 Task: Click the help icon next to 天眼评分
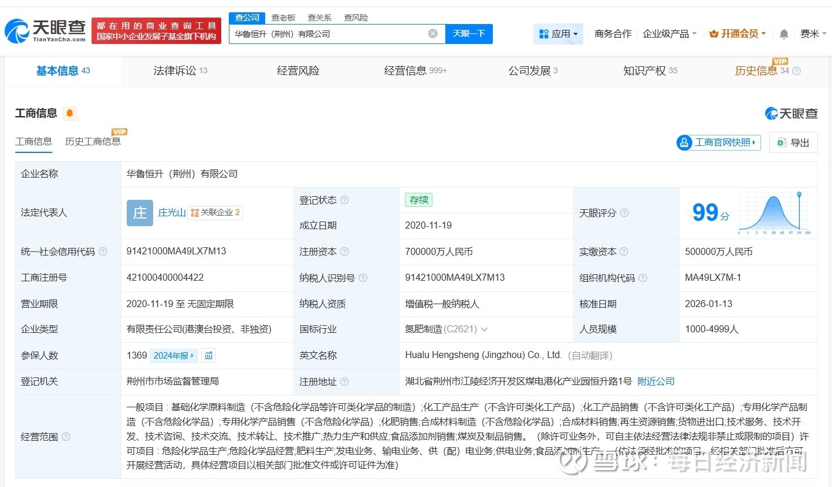(x=624, y=213)
